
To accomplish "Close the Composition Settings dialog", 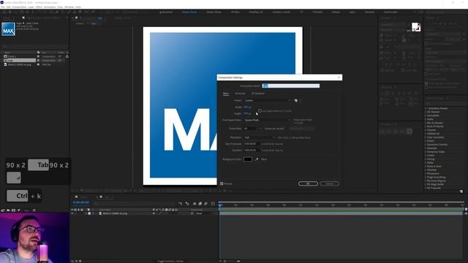I will click(339, 77).
